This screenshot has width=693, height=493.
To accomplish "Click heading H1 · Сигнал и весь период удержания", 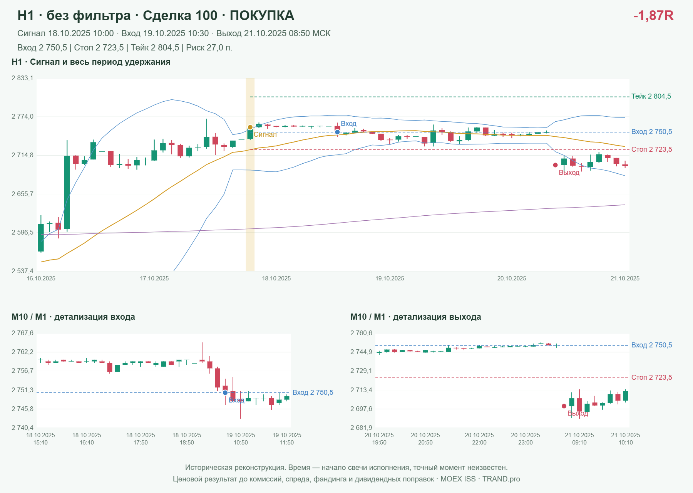I will [x=91, y=62].
